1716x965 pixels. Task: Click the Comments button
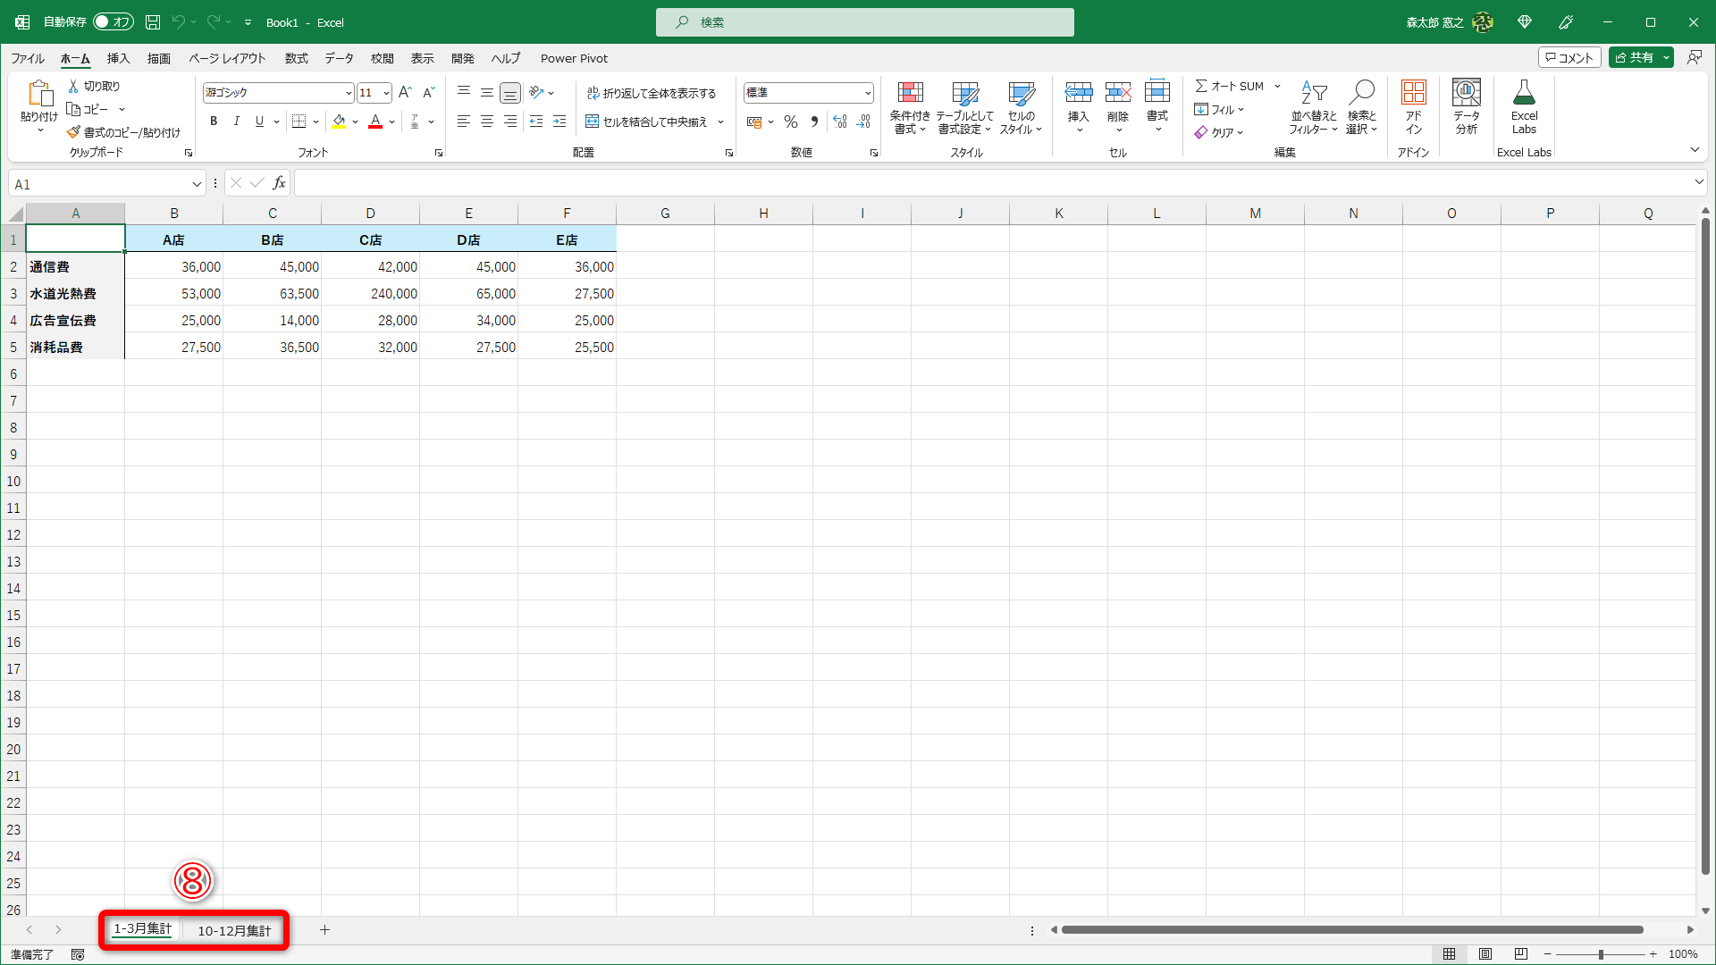point(1569,57)
